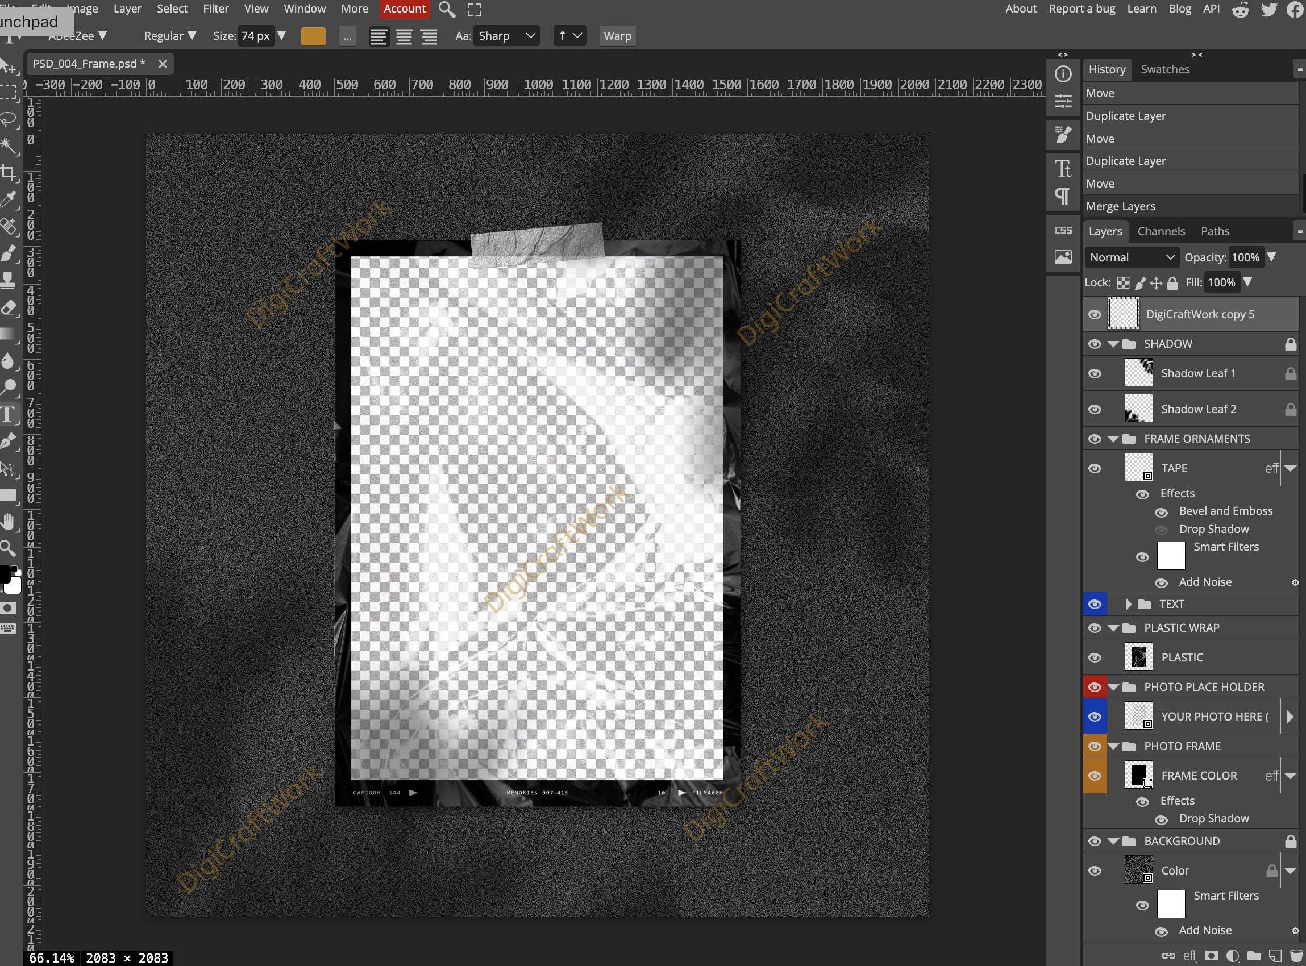Select the Clone Stamp tool
Image resolution: width=1306 pixels, height=966 pixels.
(8, 280)
